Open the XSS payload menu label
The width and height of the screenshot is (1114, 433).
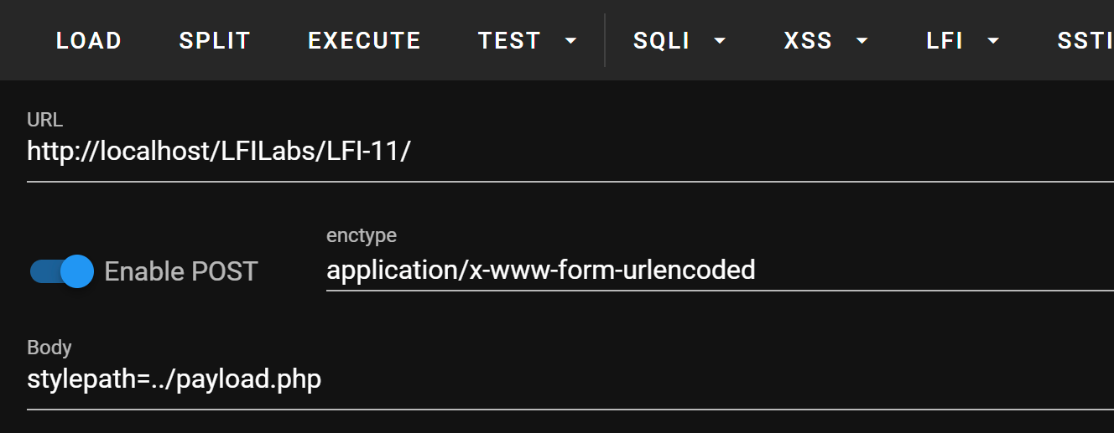coord(808,40)
